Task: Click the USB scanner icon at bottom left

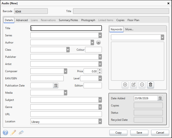Action: point(21,132)
